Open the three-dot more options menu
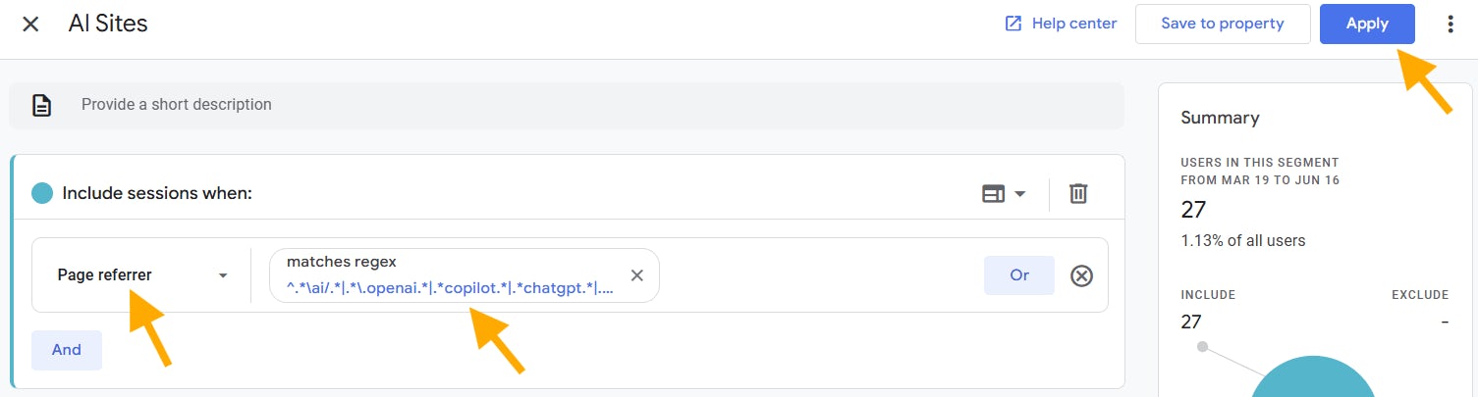This screenshot has height=397, width=1478. pyautogui.click(x=1451, y=25)
